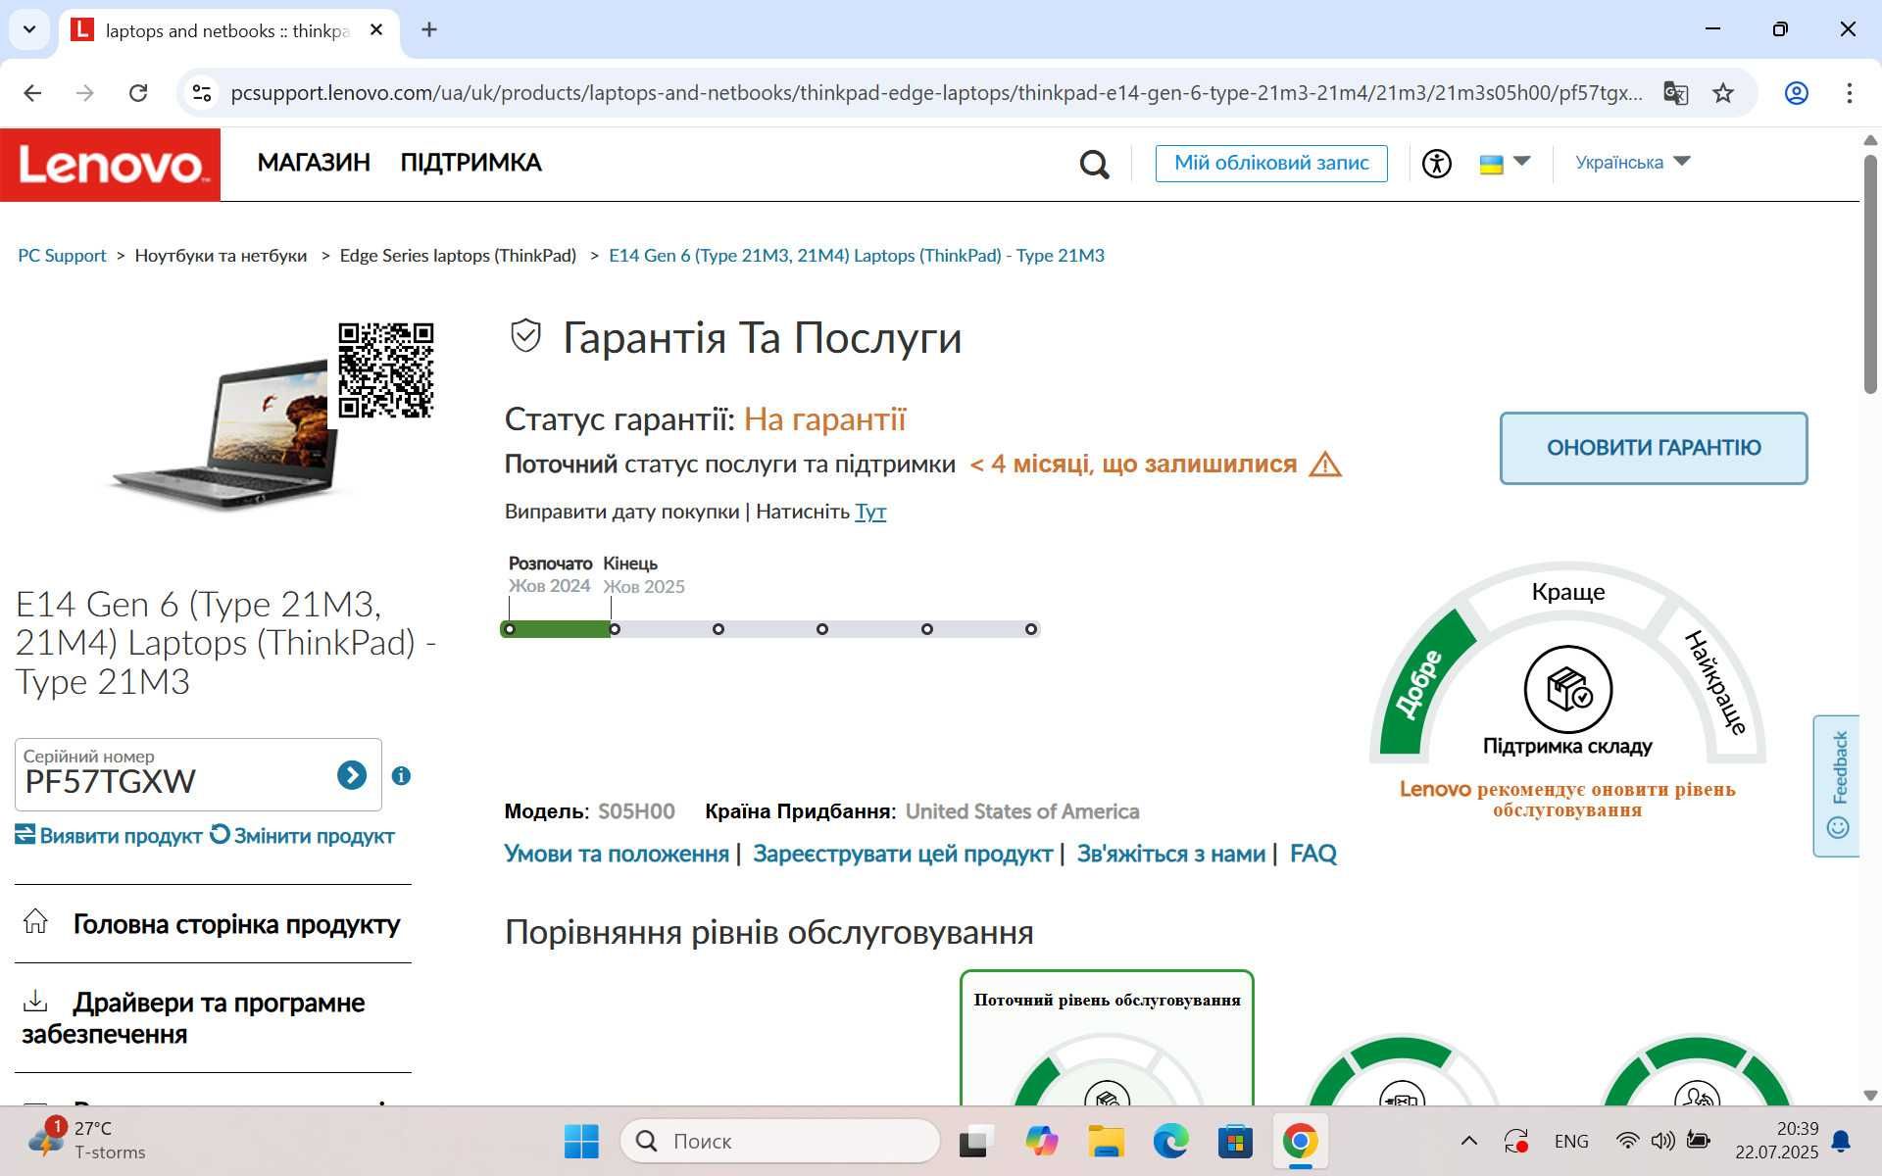Screen dimensions: 1882x1176
Task: Go to PC Support breadcrumb
Action: [x=62, y=256]
